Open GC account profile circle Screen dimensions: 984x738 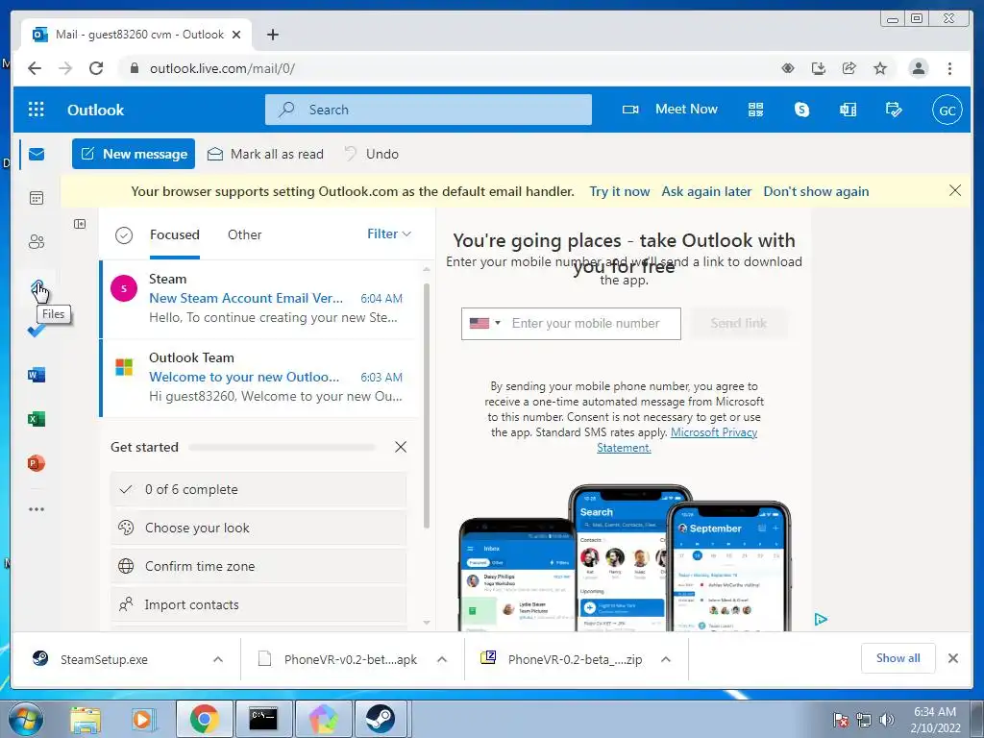click(947, 111)
